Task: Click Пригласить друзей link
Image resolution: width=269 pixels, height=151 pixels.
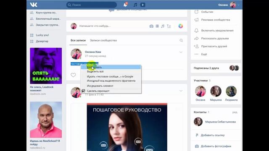Action: click(214, 46)
